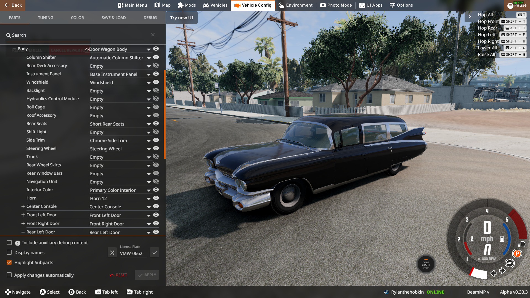
Task: Clear search with the X icon
Action: [x=153, y=35]
